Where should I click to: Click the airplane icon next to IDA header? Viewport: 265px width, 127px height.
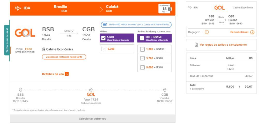click(18, 8)
